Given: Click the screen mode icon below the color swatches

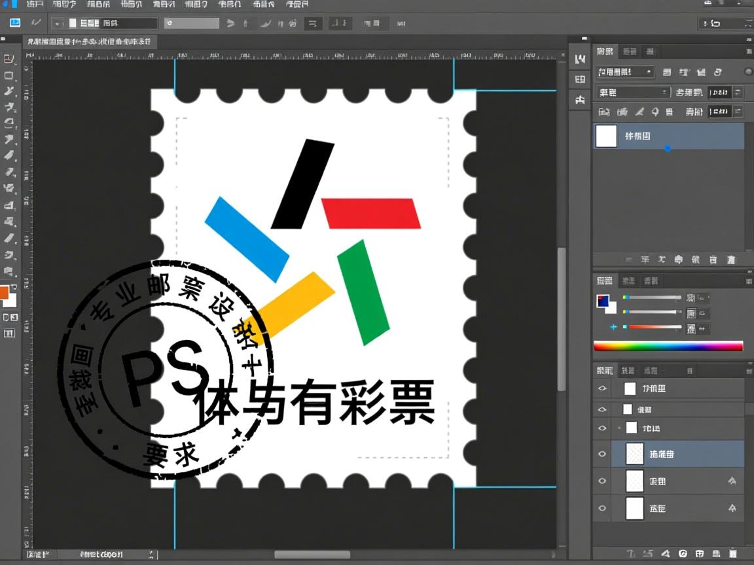Looking at the screenshot, I should 9,334.
